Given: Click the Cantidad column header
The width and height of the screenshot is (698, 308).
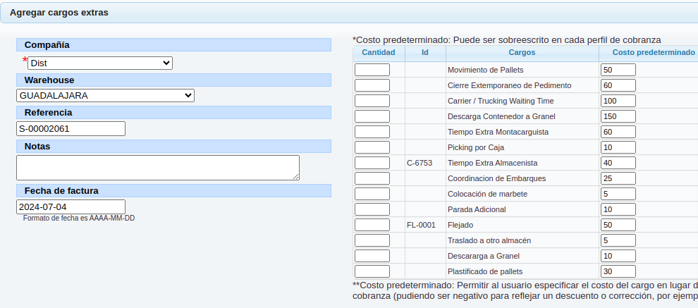Looking at the screenshot, I should (x=379, y=53).
